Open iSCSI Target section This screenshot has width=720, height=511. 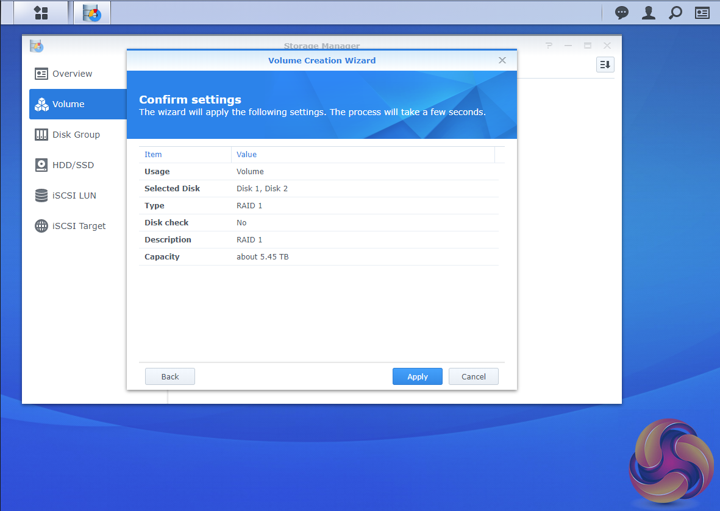click(x=78, y=226)
